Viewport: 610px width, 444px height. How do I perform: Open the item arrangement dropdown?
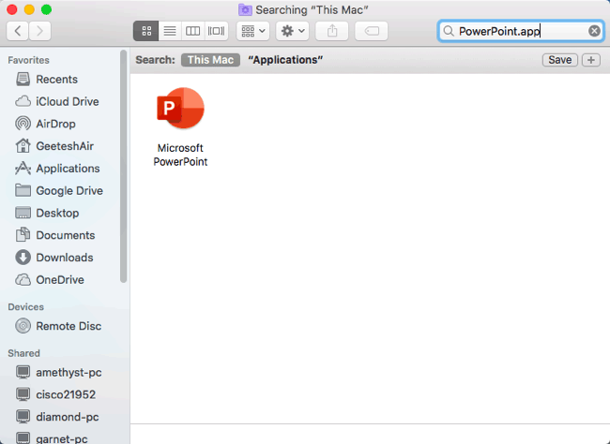[252, 31]
